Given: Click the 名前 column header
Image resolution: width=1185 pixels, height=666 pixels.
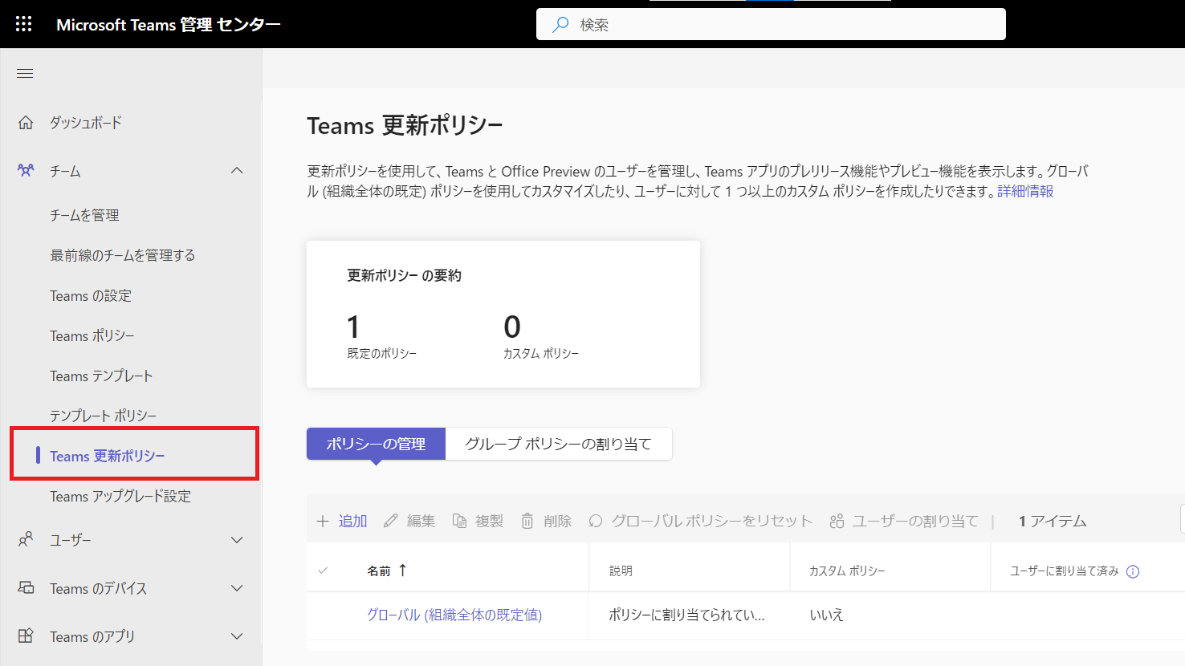Looking at the screenshot, I should (x=379, y=571).
